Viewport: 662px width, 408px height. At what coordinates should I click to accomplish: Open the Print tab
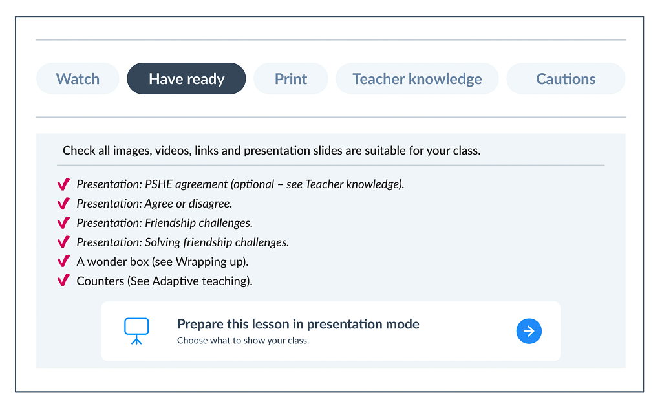click(x=291, y=79)
